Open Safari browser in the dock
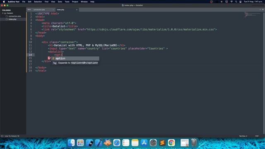265x149 pixels. tap(117, 143)
